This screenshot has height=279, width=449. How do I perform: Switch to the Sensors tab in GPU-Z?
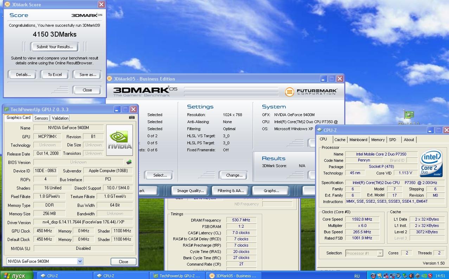pyautogui.click(x=41, y=118)
